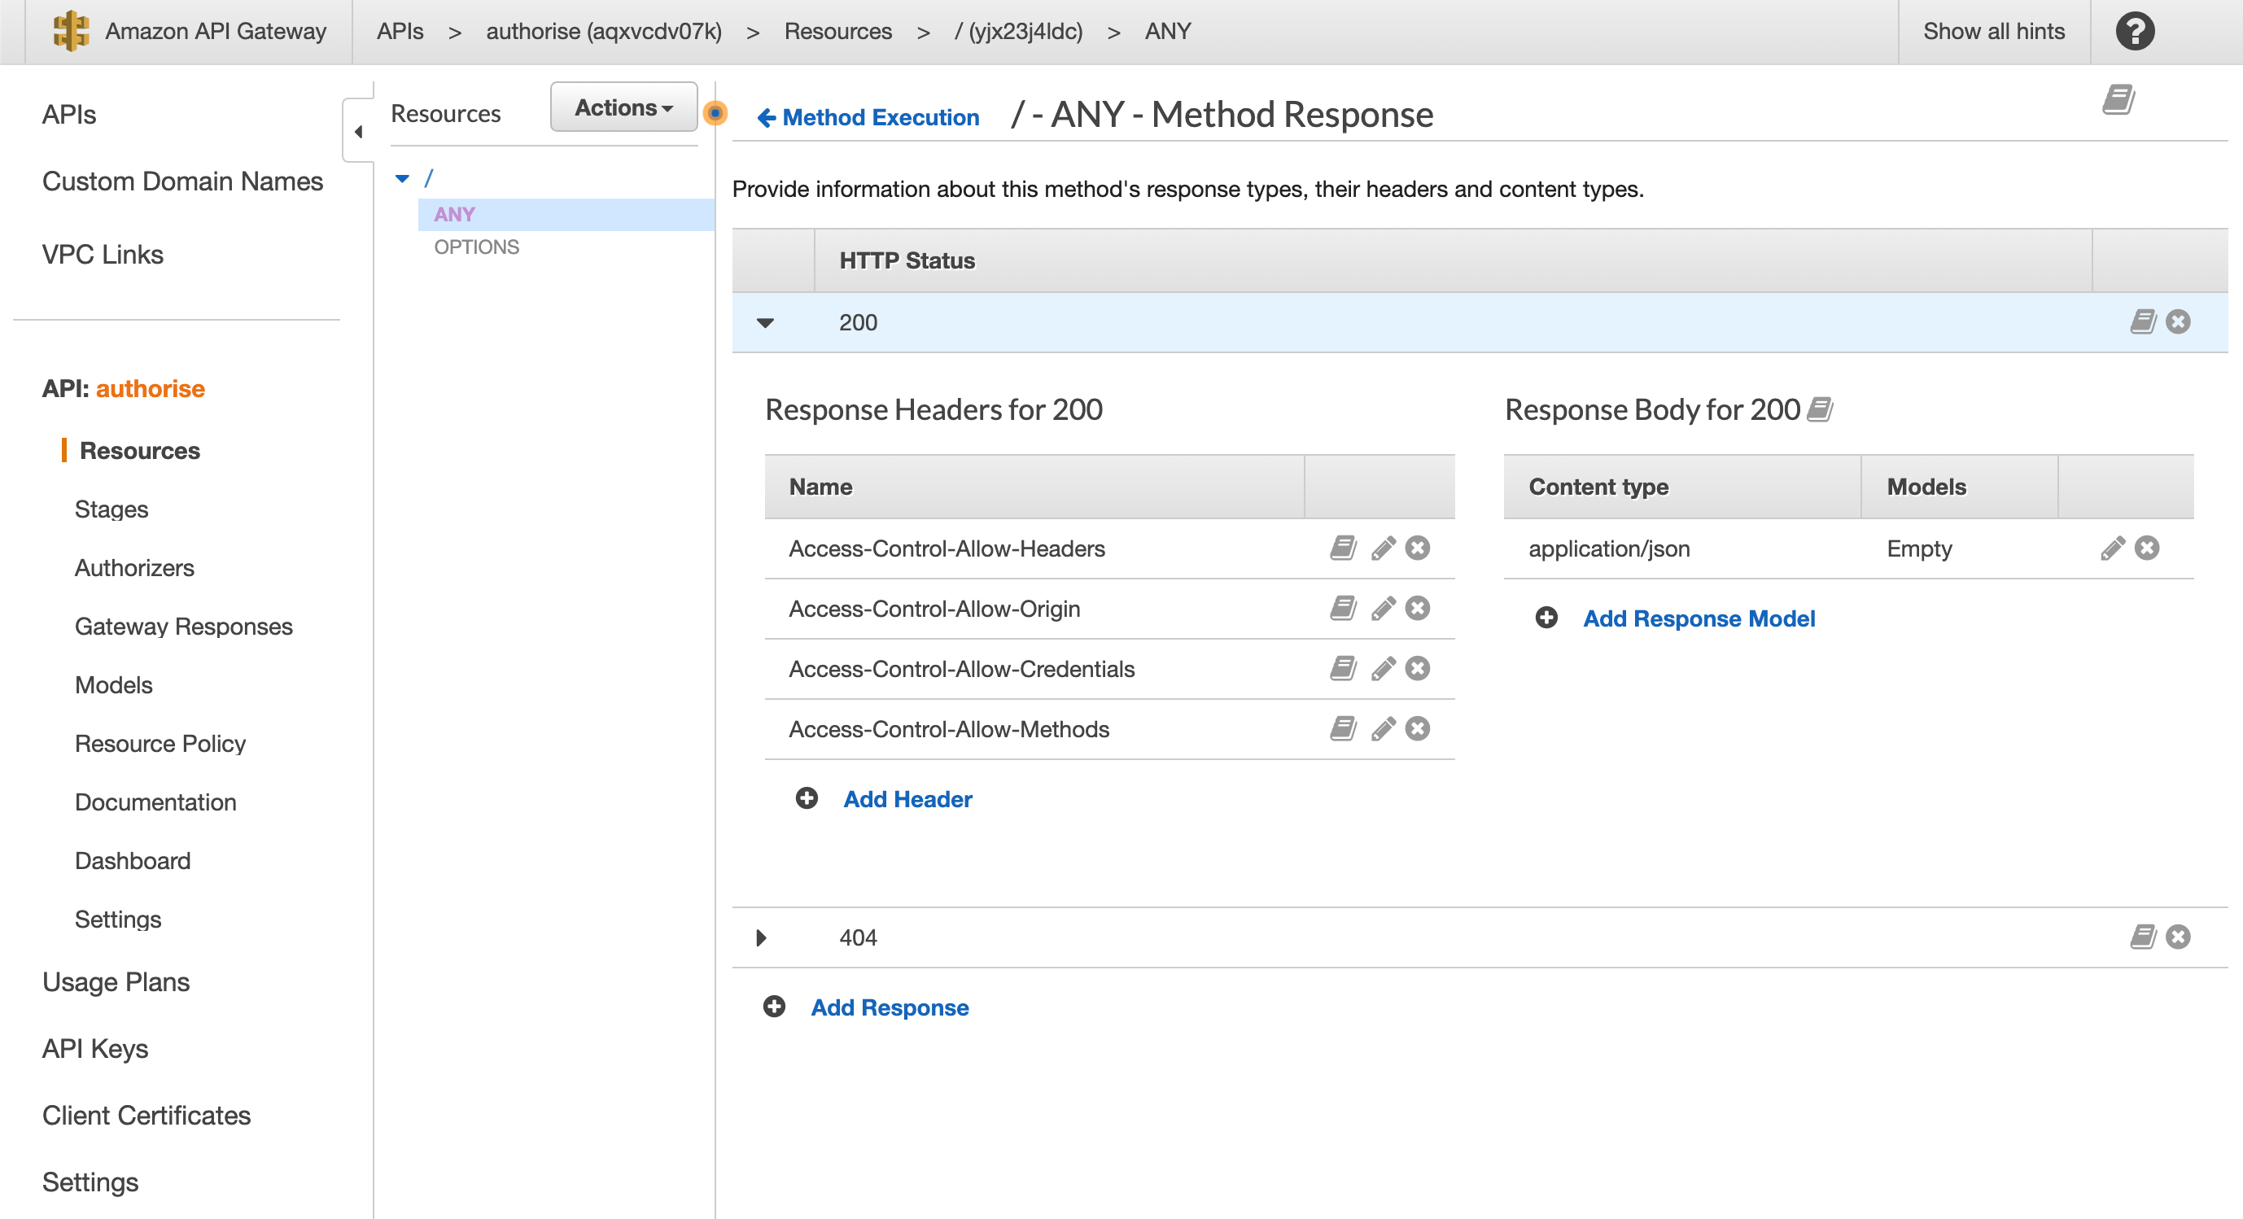The width and height of the screenshot is (2243, 1219).
Task: Select the OPTIONS method in tree
Action: point(476,247)
